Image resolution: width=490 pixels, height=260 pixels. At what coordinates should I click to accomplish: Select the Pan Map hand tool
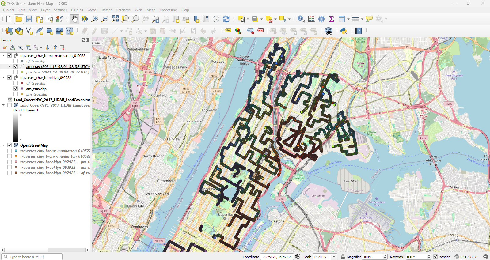tap(74, 19)
